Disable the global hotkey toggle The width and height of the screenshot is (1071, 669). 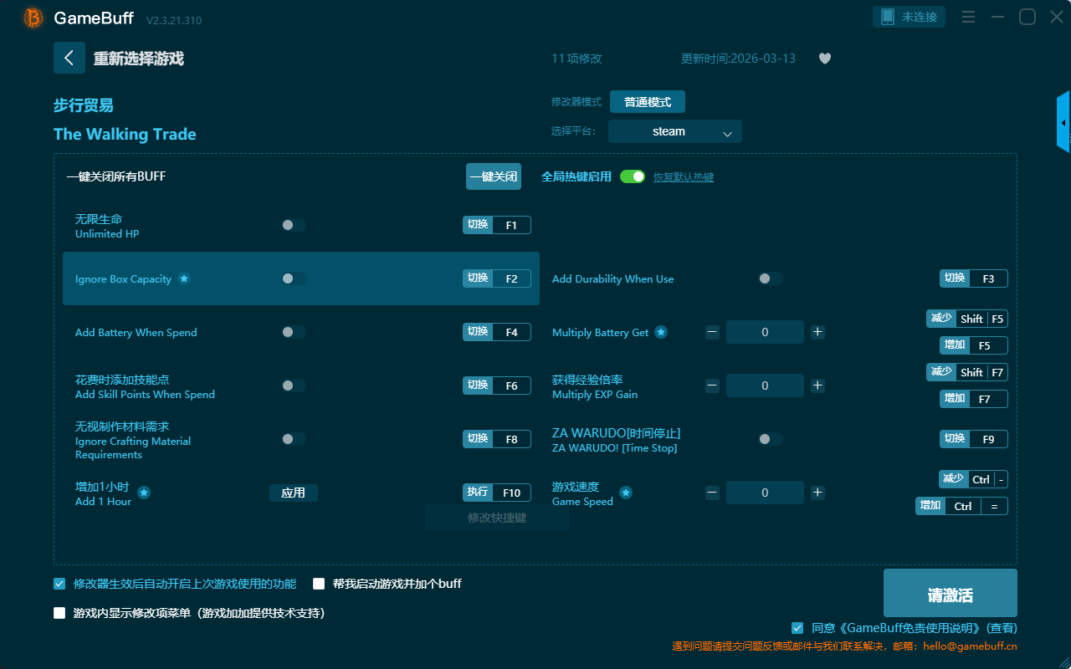pyautogui.click(x=633, y=176)
